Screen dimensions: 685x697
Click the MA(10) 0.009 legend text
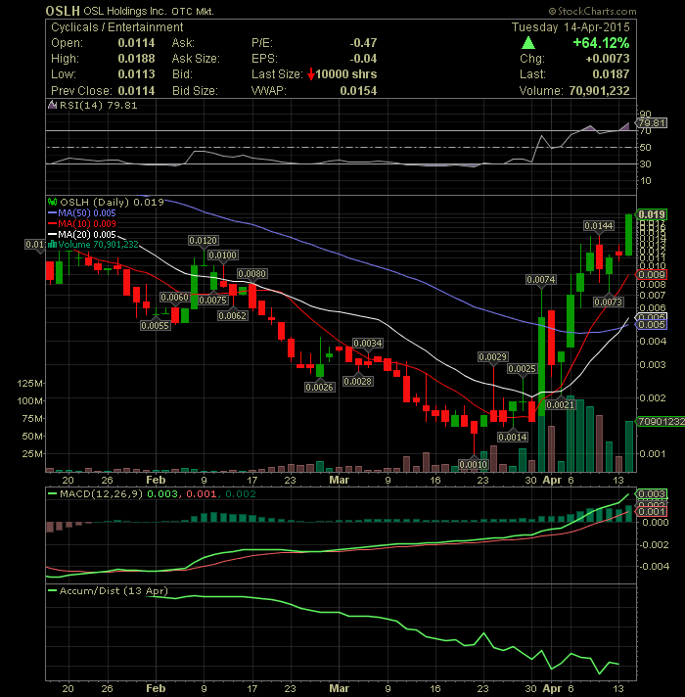(87, 223)
